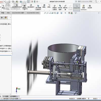Switch to the SOLIDWORKS MBD tab
This screenshot has height=101, width=101.
point(33,13)
